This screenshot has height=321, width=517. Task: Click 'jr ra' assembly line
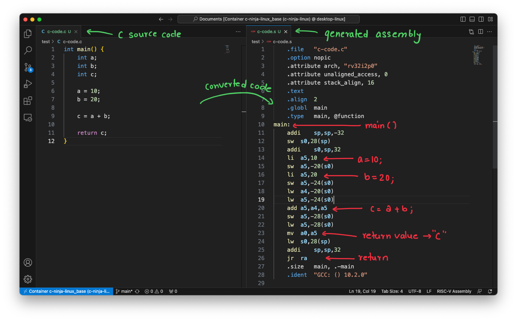point(297,258)
